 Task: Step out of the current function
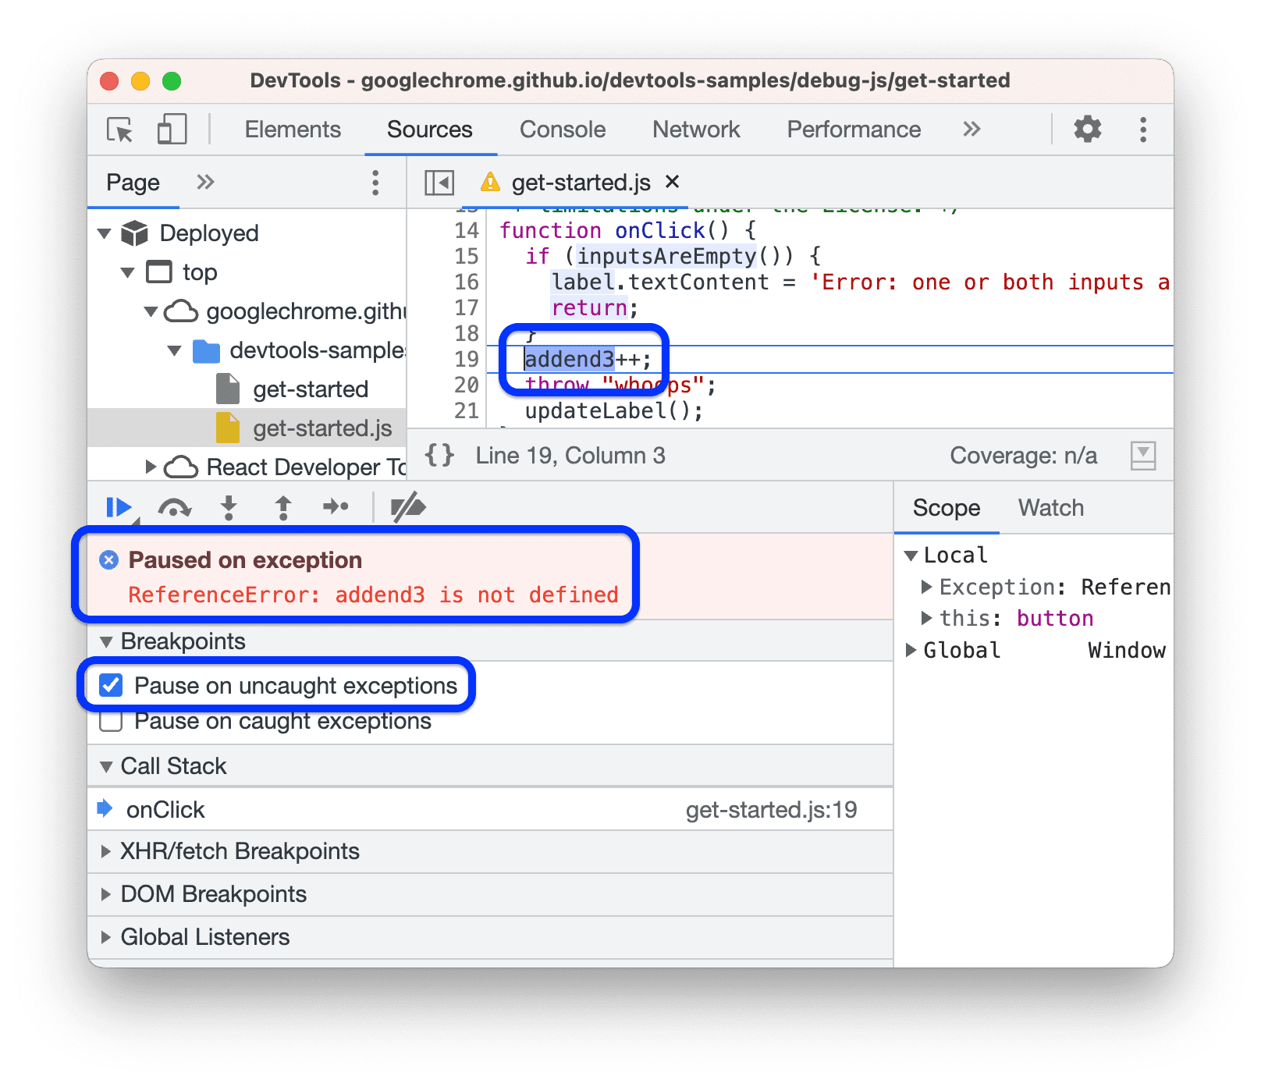pyautogui.click(x=282, y=508)
